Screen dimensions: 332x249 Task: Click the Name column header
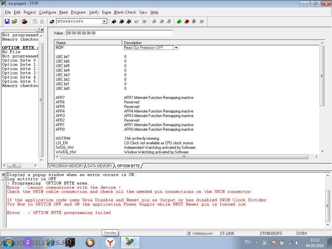88,42
